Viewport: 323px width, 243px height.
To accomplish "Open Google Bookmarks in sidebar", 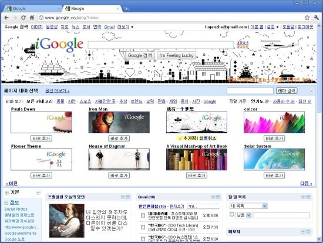I will pos(21,233).
